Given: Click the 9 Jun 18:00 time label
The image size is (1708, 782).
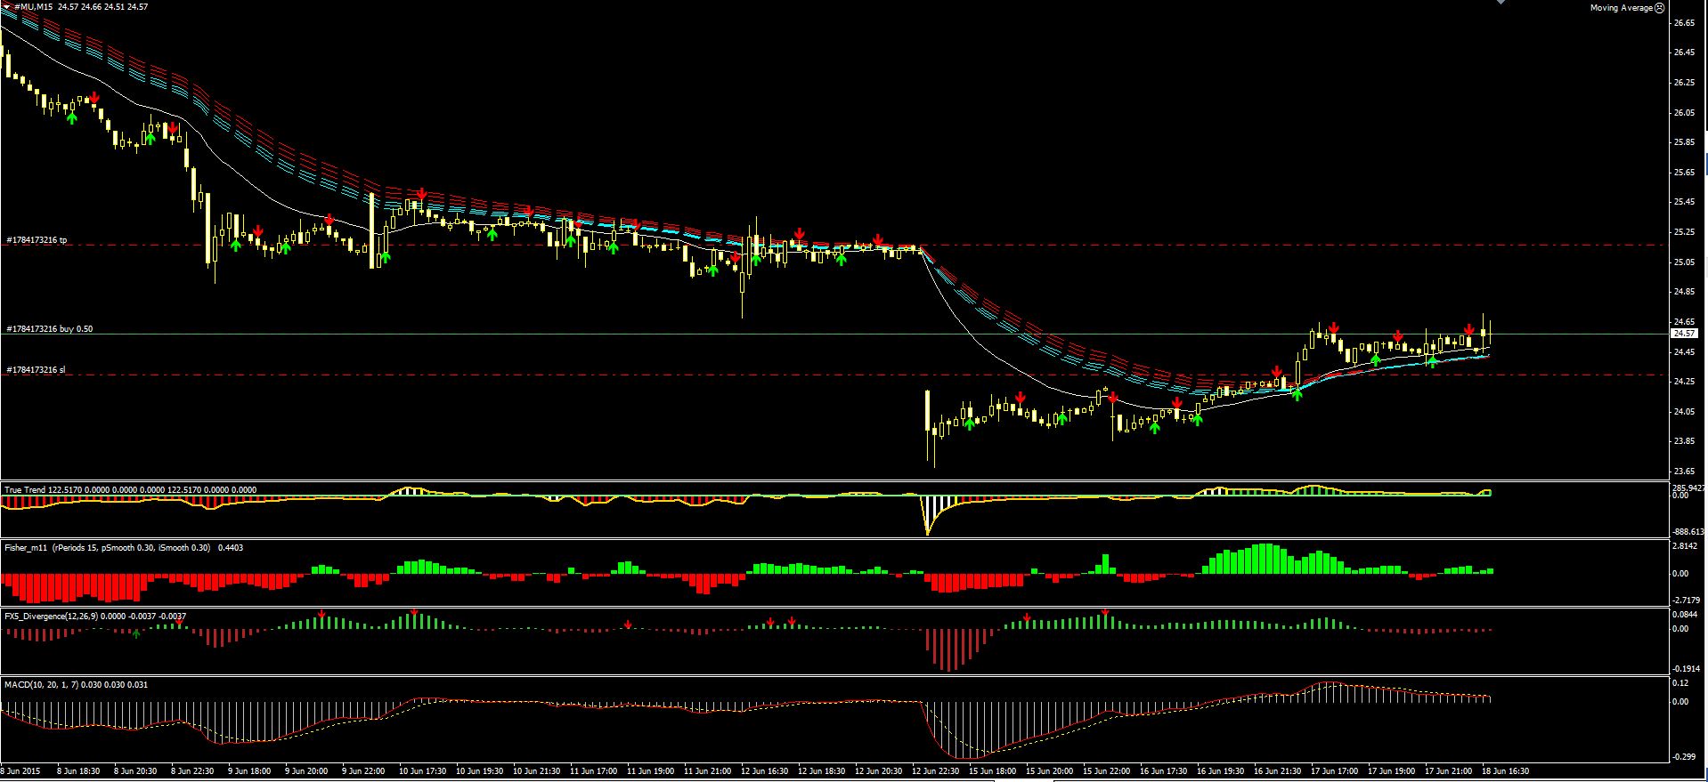Looking at the screenshot, I should click(250, 771).
